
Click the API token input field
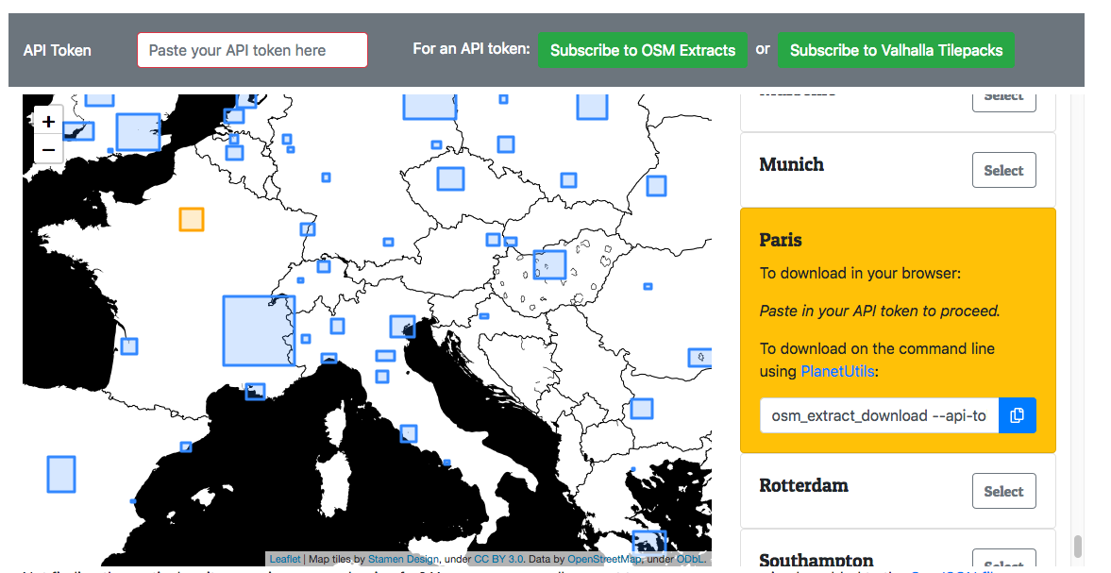[x=252, y=49]
